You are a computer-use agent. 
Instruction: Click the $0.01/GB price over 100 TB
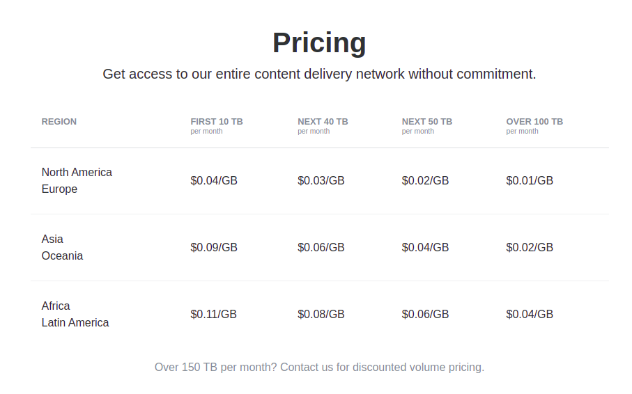[530, 181]
